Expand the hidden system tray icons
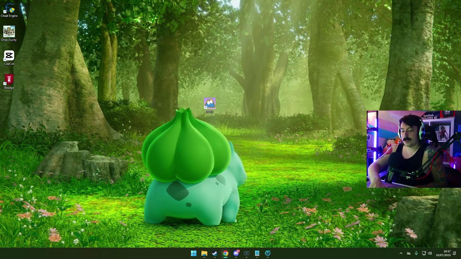The width and height of the screenshot is (461, 259). [401, 254]
